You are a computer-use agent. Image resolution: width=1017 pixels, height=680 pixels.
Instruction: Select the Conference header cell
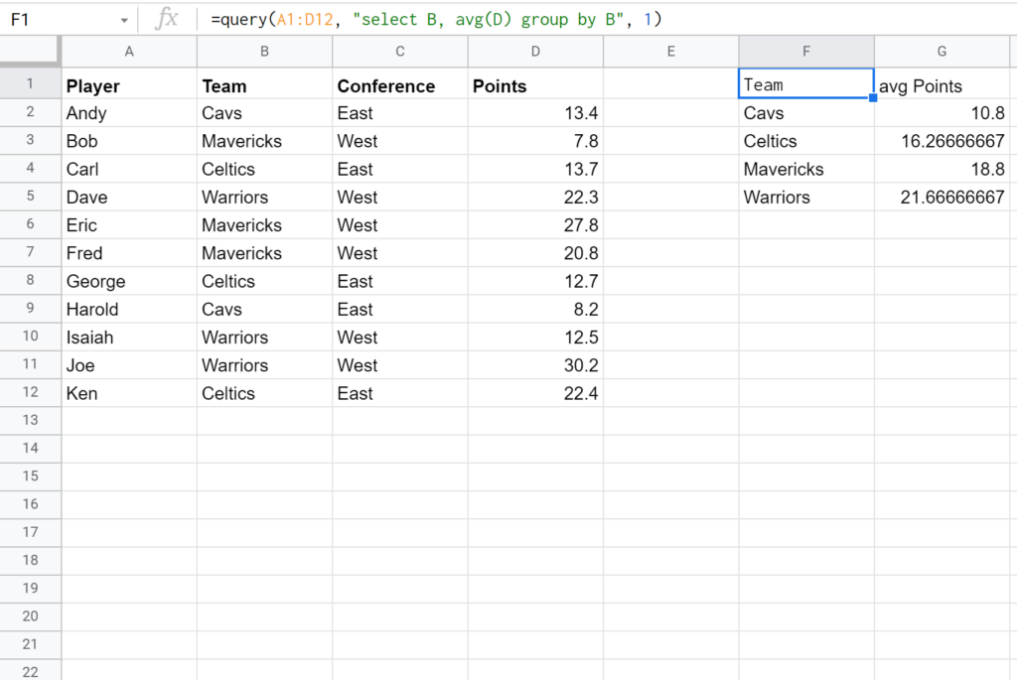pos(398,85)
